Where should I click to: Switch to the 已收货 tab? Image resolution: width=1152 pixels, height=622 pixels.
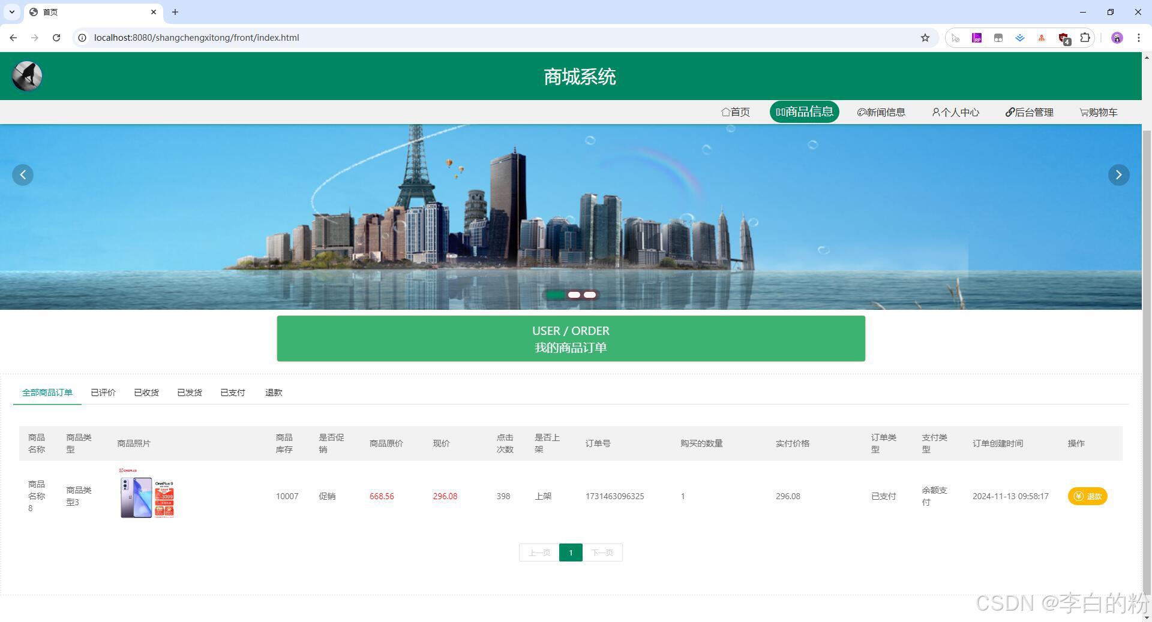pos(146,392)
